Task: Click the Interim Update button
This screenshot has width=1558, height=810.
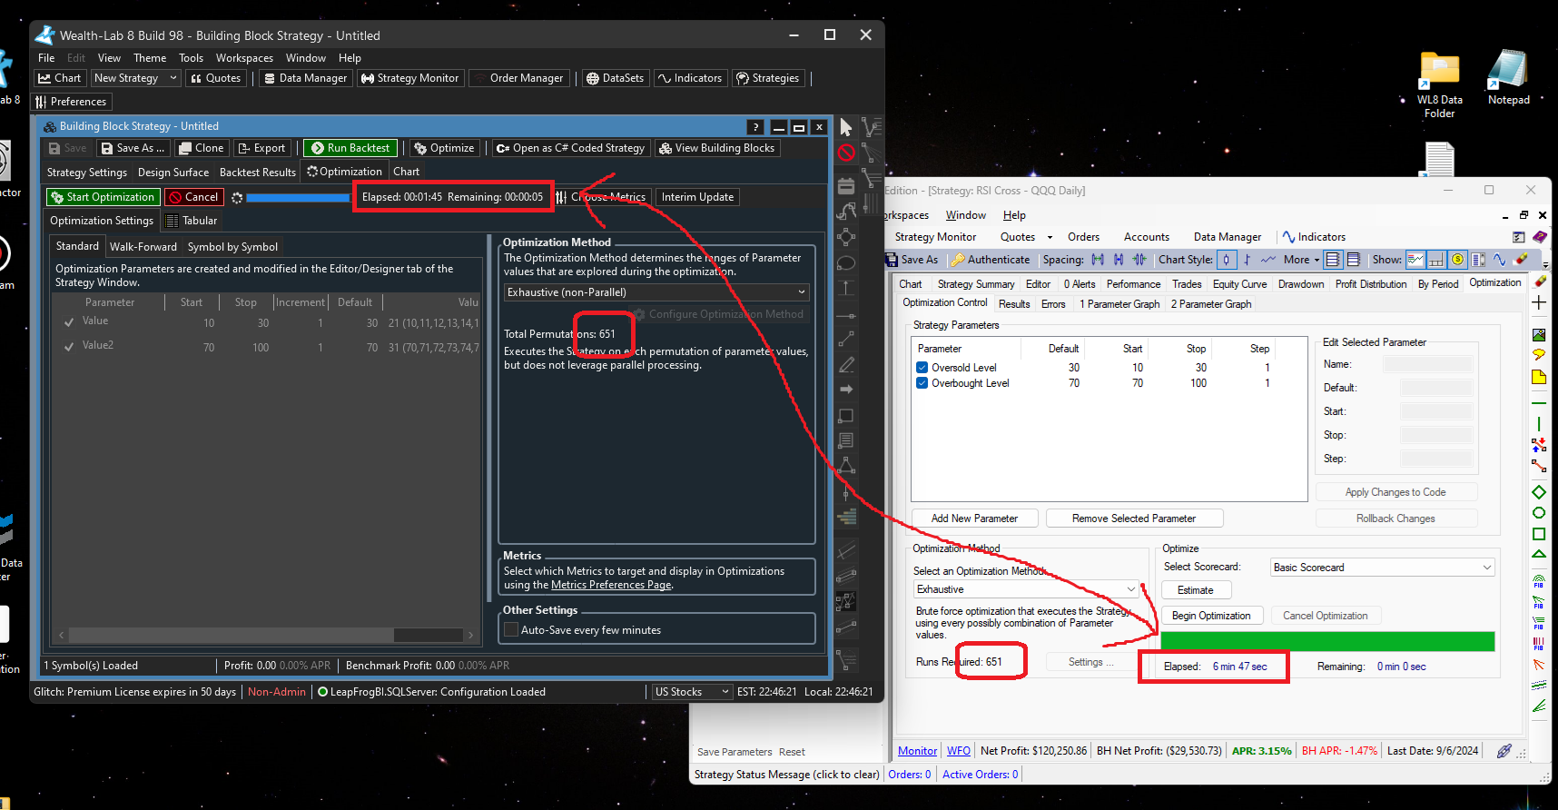Action: (697, 197)
